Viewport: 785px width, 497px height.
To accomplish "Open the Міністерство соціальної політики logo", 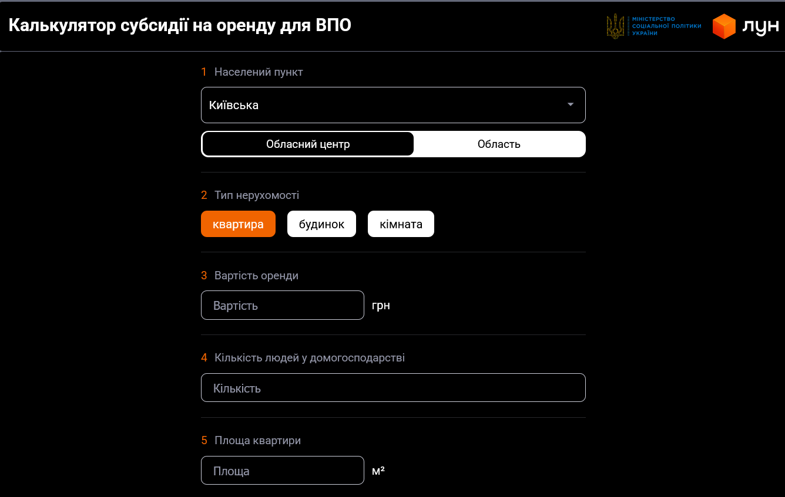I will click(653, 26).
